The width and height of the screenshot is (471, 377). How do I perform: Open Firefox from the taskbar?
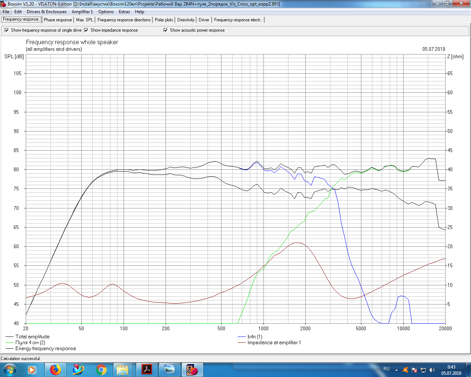point(56,369)
